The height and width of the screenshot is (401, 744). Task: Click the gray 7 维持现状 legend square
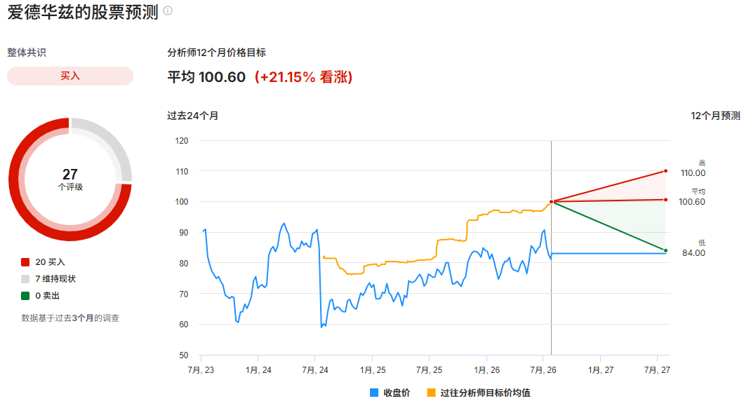point(25,279)
